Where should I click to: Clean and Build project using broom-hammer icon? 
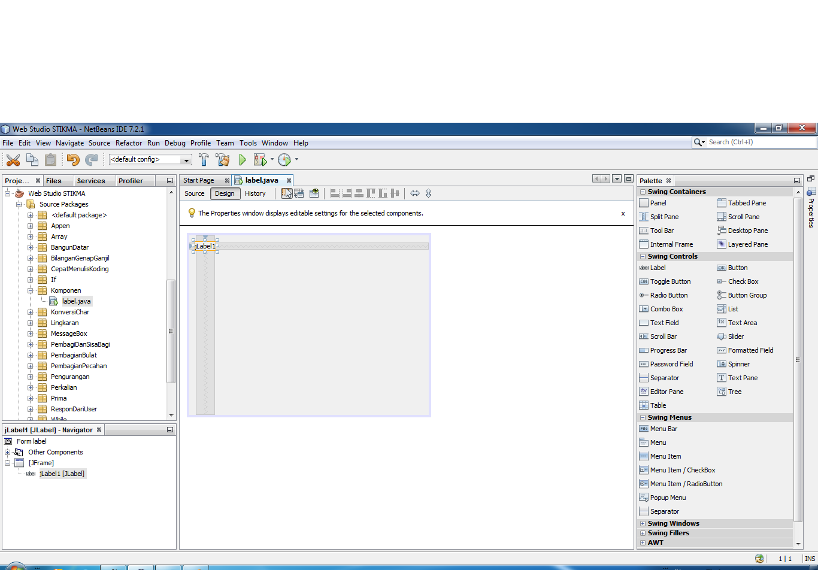[223, 159]
